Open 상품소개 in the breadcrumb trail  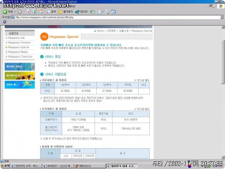pos(124,31)
